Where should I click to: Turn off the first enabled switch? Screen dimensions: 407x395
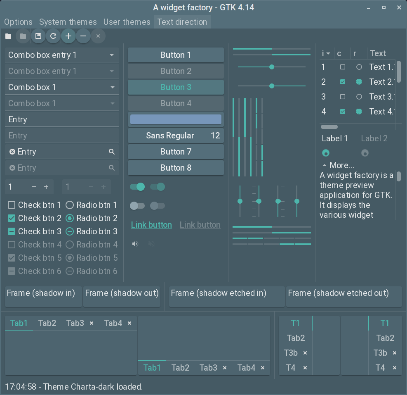pos(137,187)
